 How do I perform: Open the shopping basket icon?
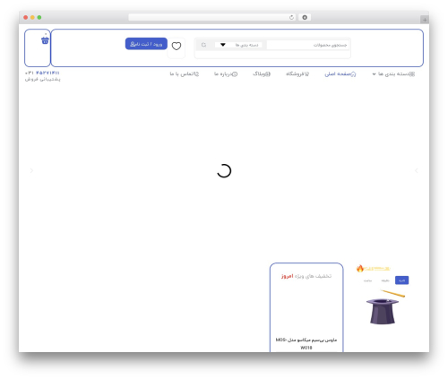click(45, 40)
